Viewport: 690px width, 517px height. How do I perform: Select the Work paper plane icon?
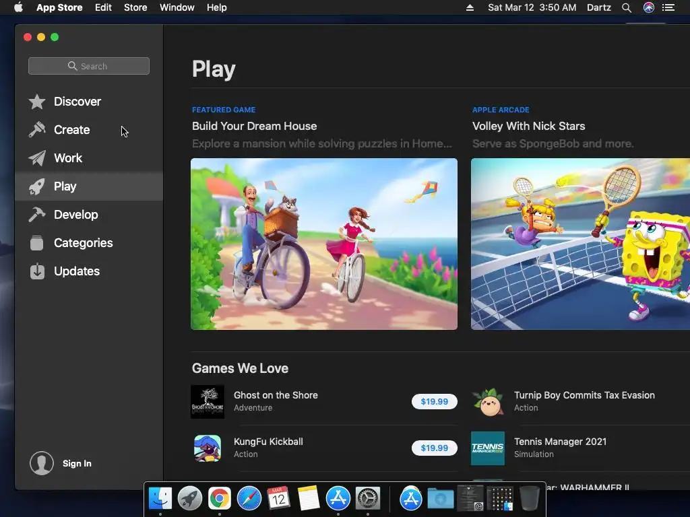pos(37,158)
